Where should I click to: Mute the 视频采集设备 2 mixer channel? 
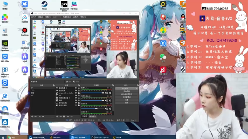[107, 100]
